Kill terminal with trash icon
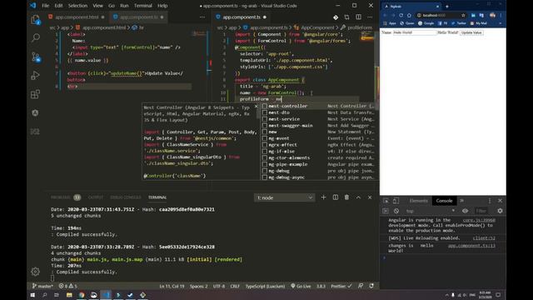 coord(346,197)
